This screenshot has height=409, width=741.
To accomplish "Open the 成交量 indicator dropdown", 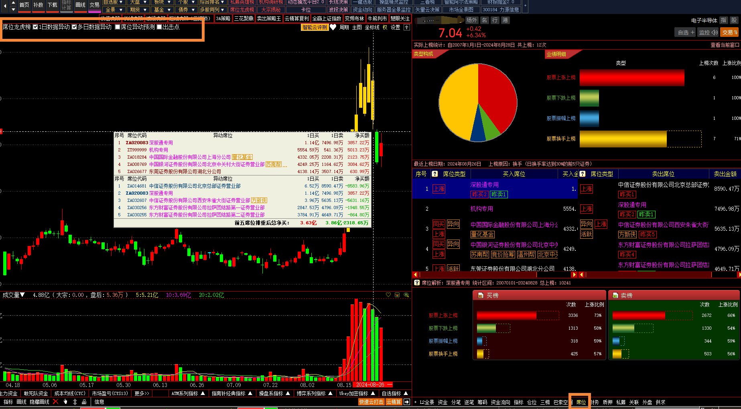I will tap(14, 295).
